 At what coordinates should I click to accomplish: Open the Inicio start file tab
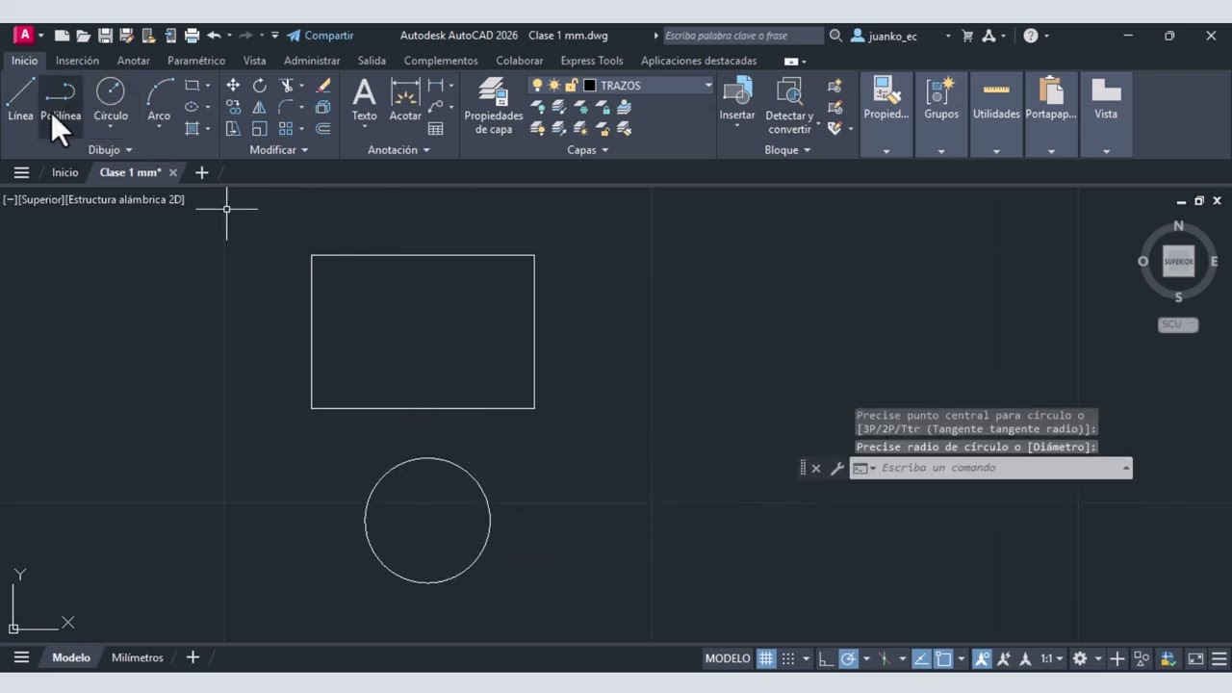(65, 172)
